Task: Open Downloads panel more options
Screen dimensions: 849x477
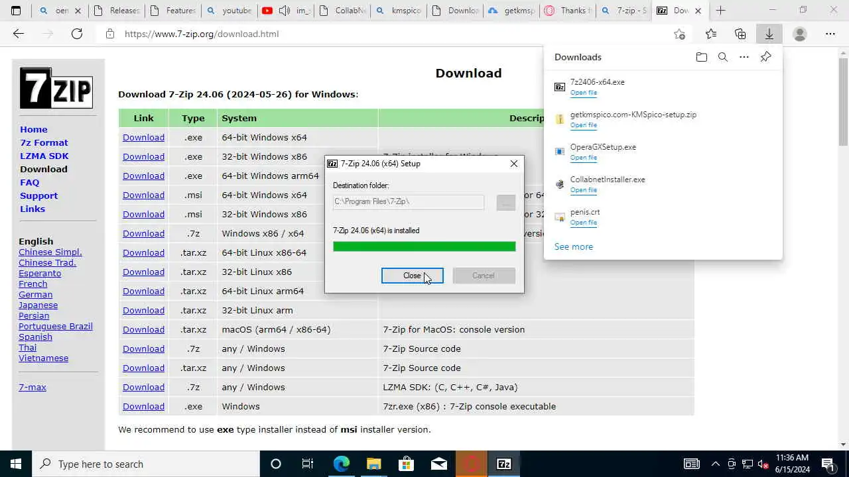Action: [744, 57]
